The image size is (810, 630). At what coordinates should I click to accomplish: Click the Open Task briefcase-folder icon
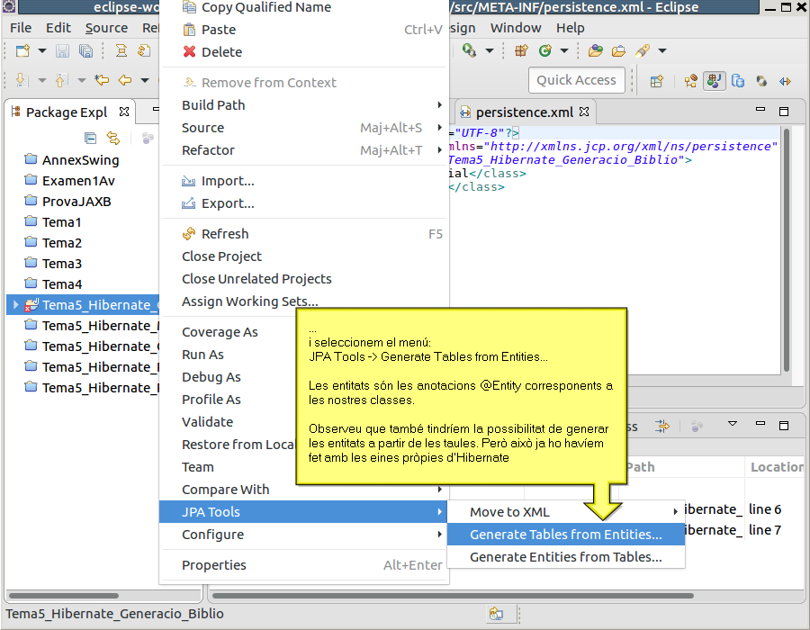point(618,50)
